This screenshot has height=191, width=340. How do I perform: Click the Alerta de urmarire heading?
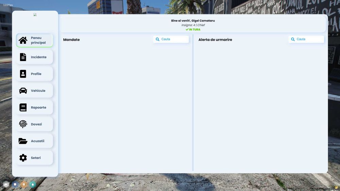[x=215, y=40]
